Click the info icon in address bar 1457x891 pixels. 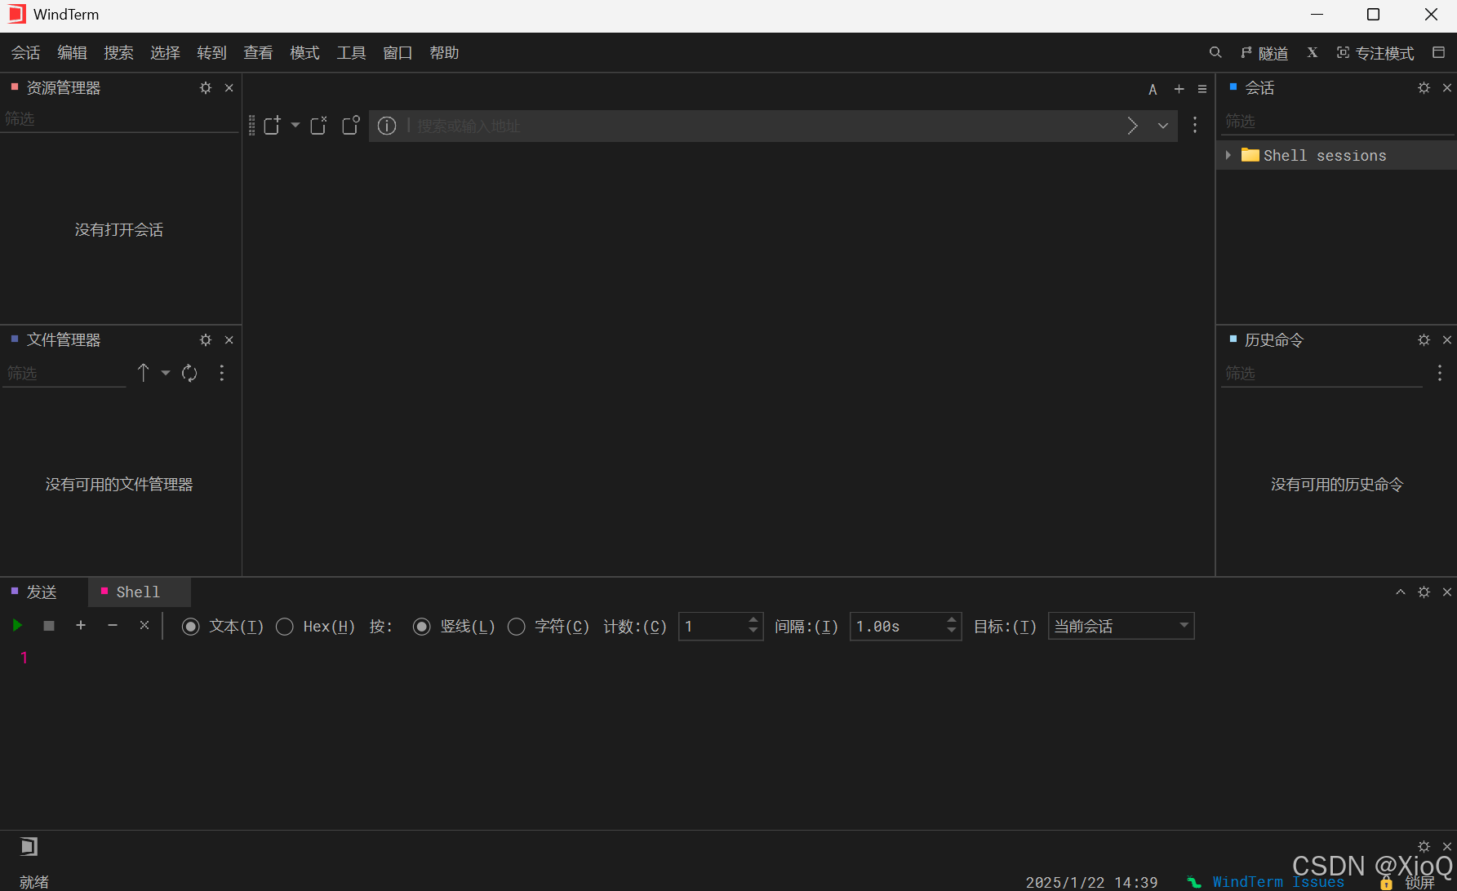pos(388,126)
